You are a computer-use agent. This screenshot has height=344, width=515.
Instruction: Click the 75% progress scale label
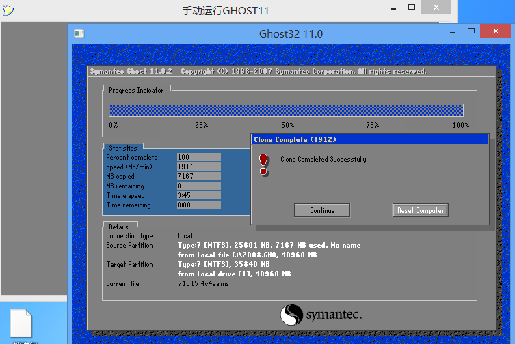tap(373, 125)
